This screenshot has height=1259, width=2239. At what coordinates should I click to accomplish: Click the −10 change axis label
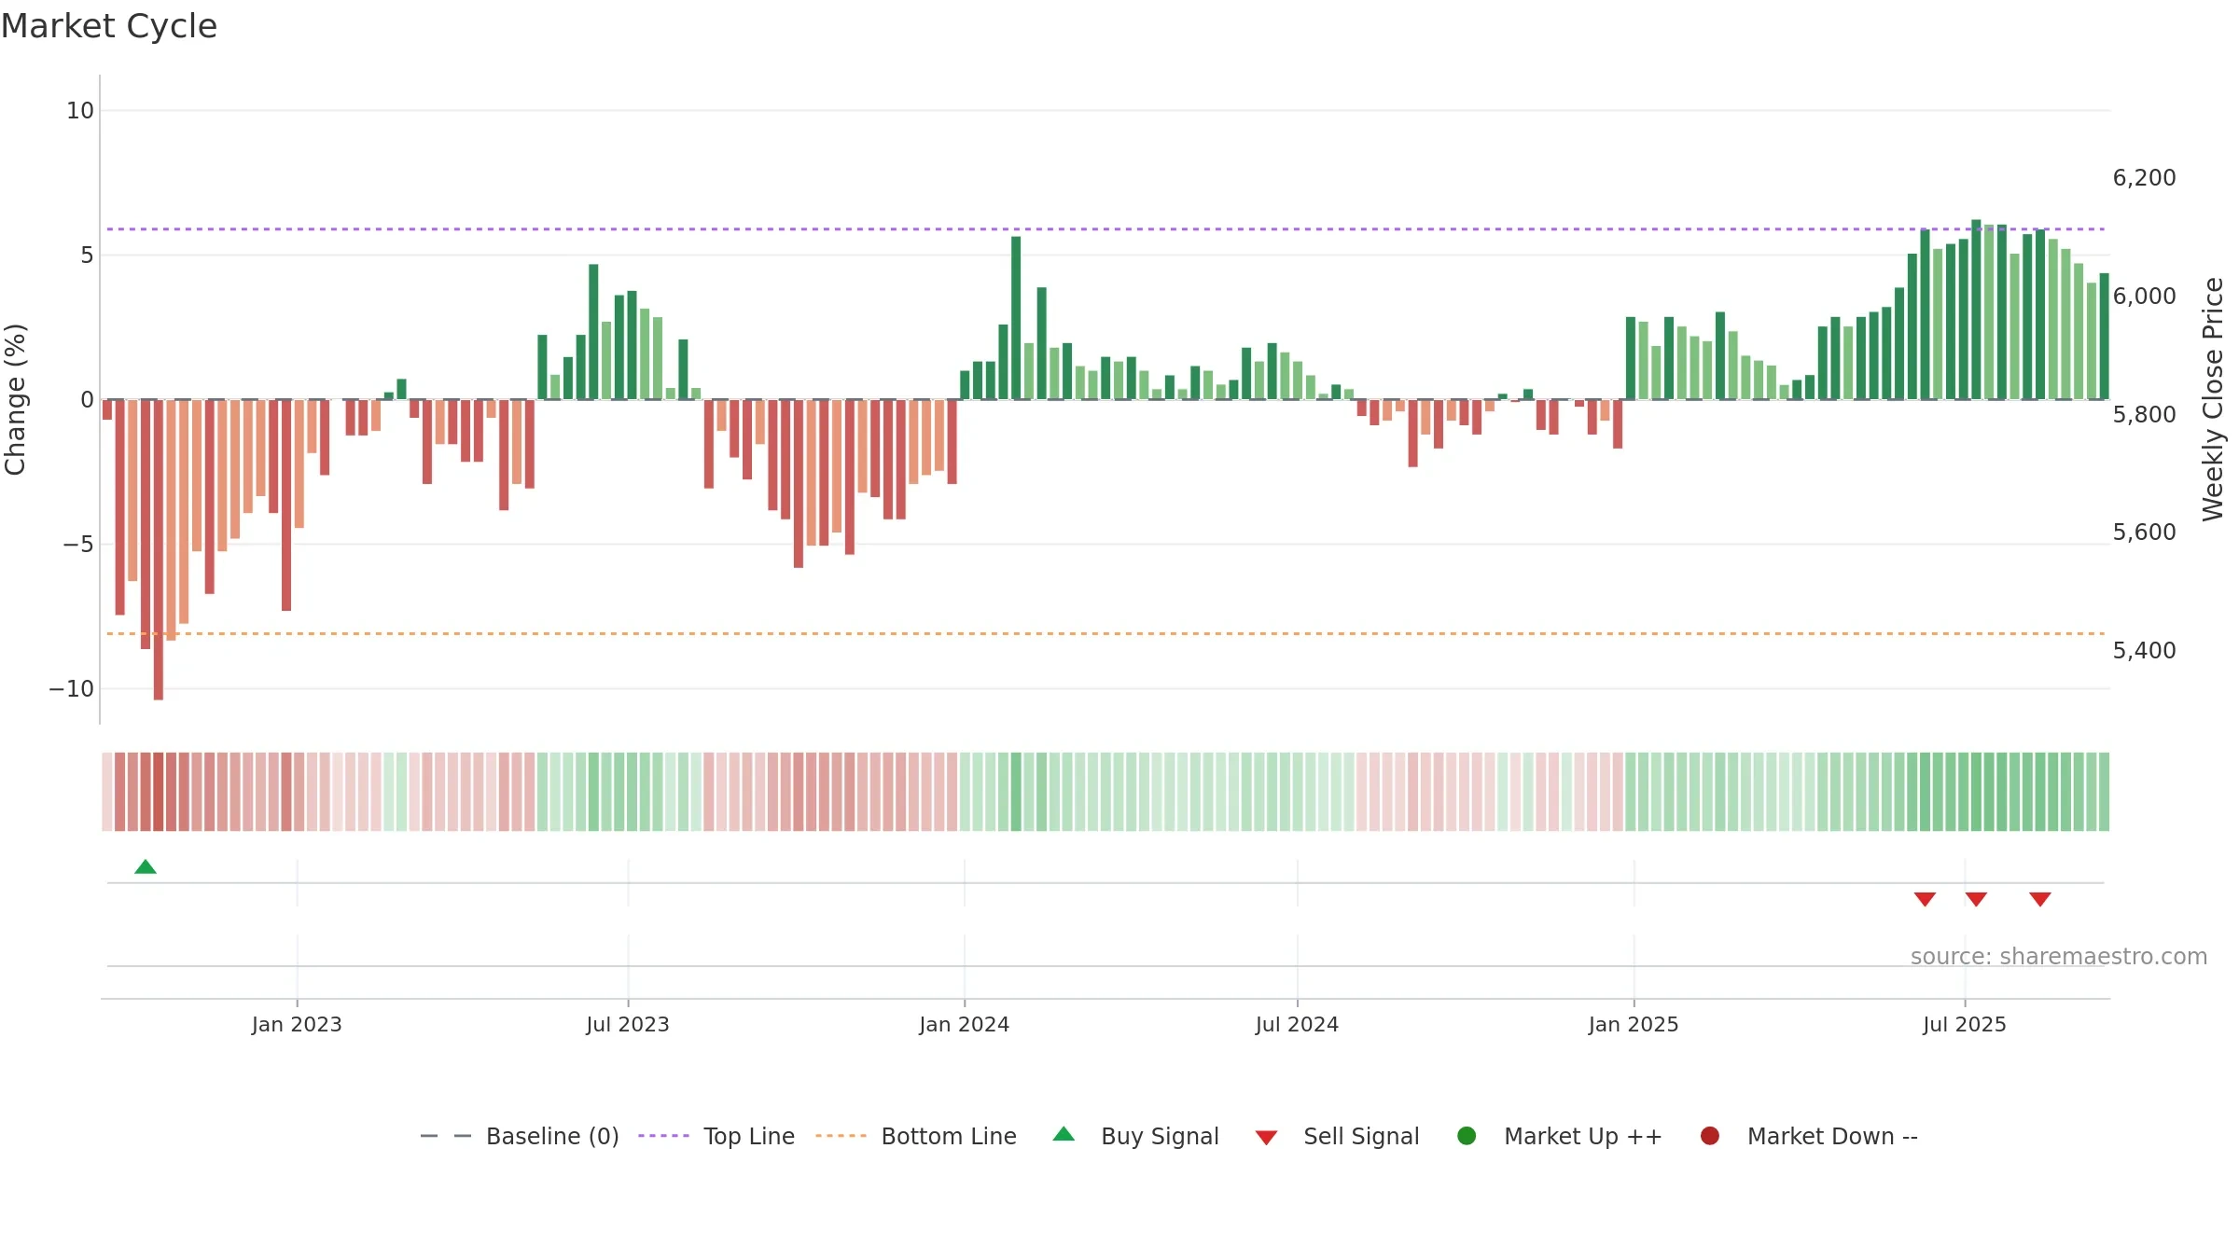coord(72,689)
